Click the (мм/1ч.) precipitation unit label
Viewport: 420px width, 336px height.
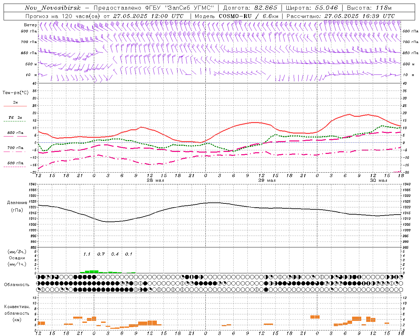[x=17, y=264]
